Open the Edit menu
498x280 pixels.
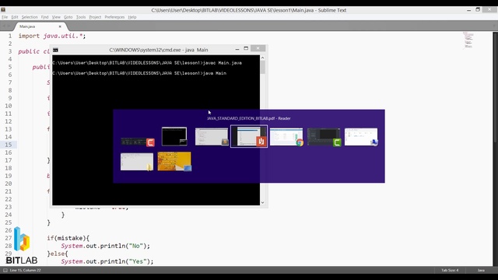click(15, 17)
